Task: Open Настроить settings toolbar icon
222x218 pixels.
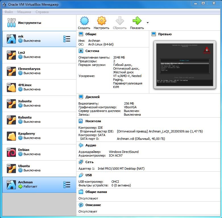Action: coord(101,21)
